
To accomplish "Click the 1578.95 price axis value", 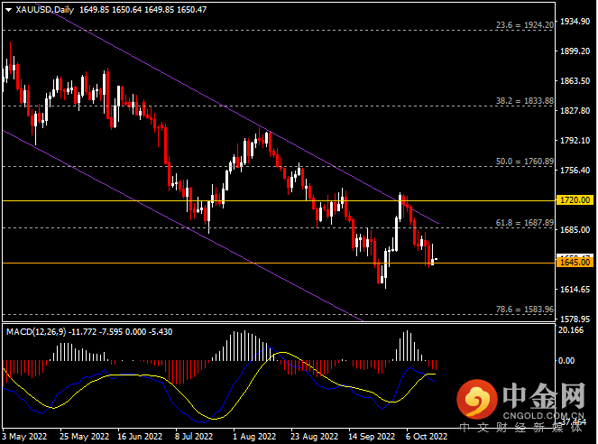I will (575, 319).
